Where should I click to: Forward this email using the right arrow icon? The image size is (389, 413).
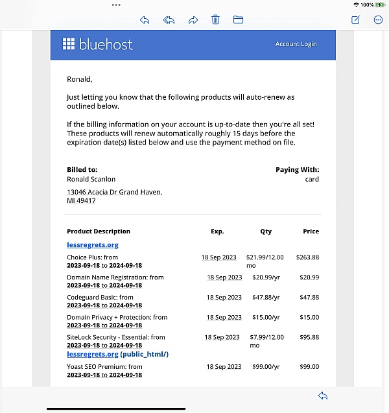click(x=193, y=20)
